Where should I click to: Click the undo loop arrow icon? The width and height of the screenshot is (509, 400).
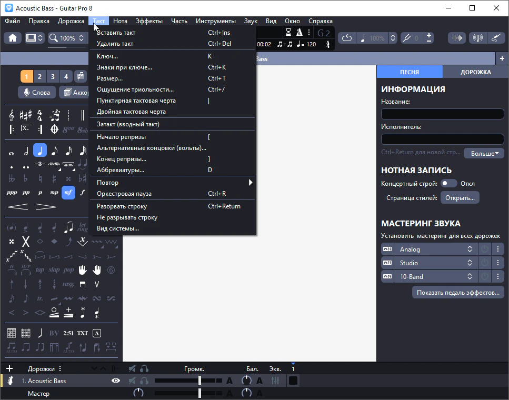(x=347, y=38)
